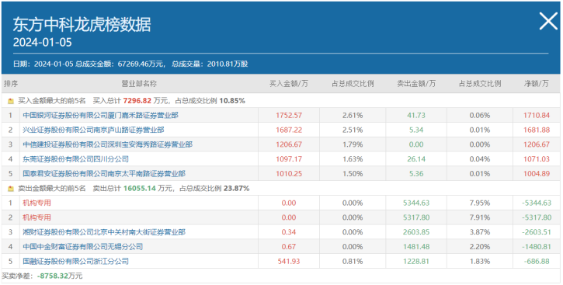Select buy amount 1752.57

pos(289,115)
